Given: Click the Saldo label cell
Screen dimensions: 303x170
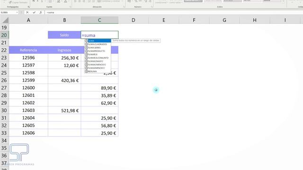Looking at the screenshot, I should pos(64,35).
